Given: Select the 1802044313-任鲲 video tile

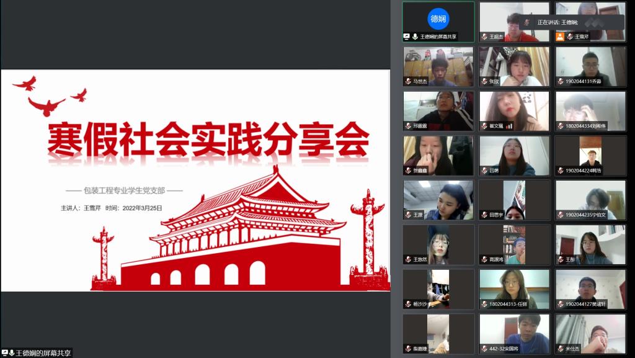Looking at the screenshot, I should [x=514, y=289].
